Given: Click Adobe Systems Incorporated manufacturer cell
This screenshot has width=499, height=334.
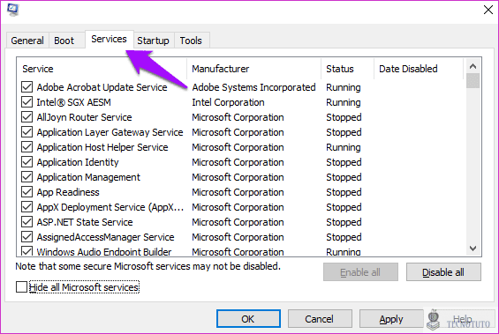Looking at the screenshot, I should click(253, 87).
